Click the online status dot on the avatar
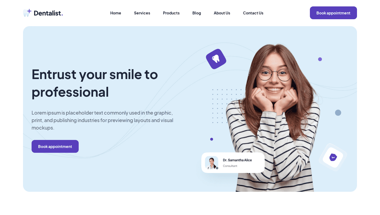The height and width of the screenshot is (215, 380). pos(217,168)
